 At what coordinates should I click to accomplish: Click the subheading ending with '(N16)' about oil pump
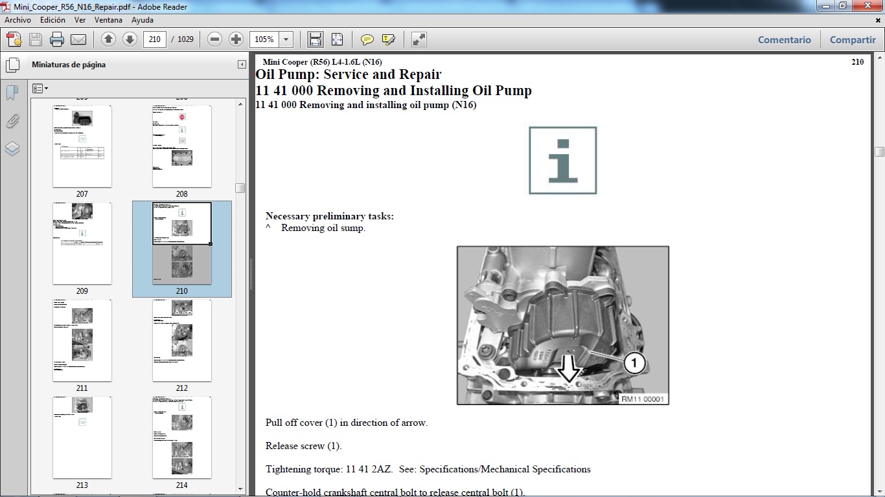pyautogui.click(x=366, y=105)
